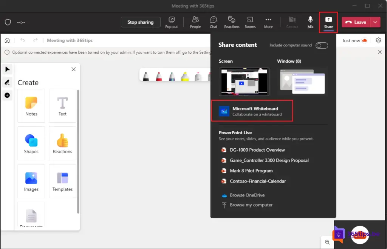
Task: Present Game_Controller 3300 Design Proposal
Action: click(265, 160)
